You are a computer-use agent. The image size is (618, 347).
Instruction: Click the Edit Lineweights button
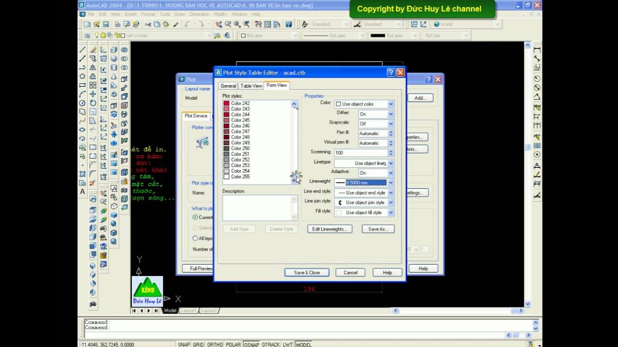pyautogui.click(x=330, y=229)
